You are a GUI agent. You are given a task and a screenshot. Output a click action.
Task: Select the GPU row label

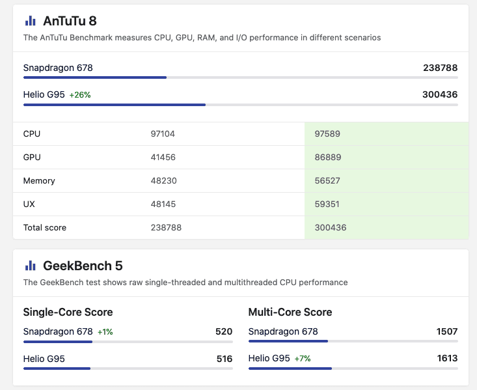coord(32,158)
